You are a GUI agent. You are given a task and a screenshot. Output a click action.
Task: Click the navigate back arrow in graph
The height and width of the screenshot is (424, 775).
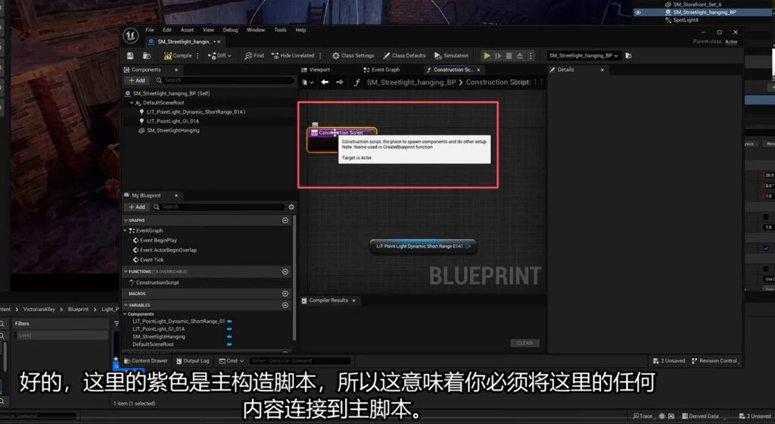pos(325,83)
